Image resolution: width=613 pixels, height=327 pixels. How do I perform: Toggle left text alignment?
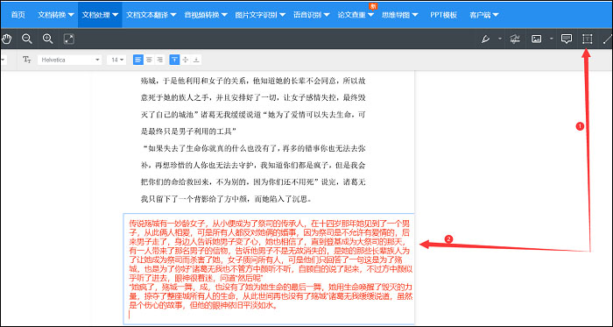pyautogui.click(x=138, y=60)
